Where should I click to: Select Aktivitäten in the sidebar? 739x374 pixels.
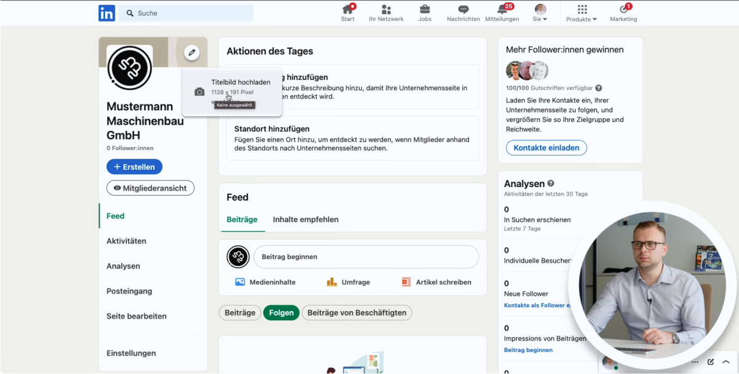pos(126,241)
